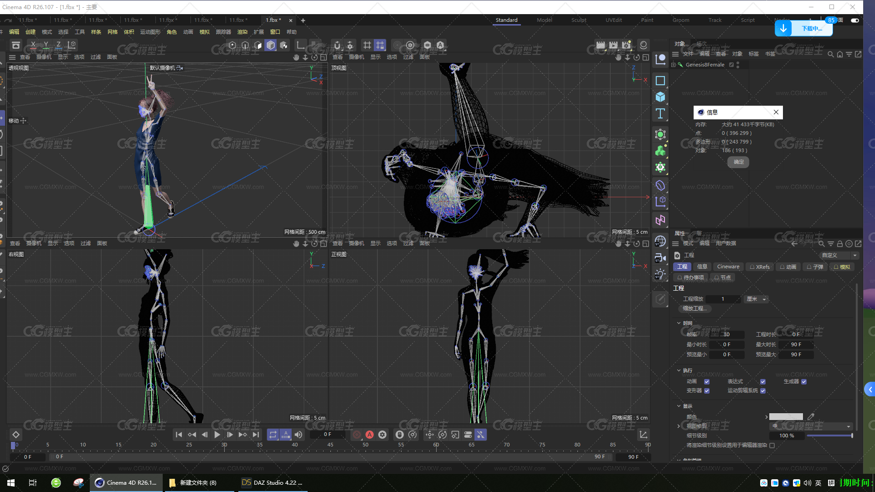The height and width of the screenshot is (492, 875).
Task: Uncheck the 动画 execution checkbox
Action: point(707,382)
